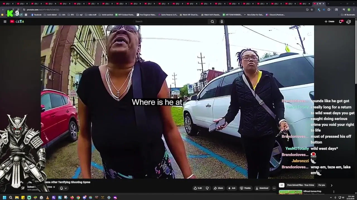Open the RFS bookmarks folder
Viewport: 357px width, 200px height.
[x=71, y=15]
